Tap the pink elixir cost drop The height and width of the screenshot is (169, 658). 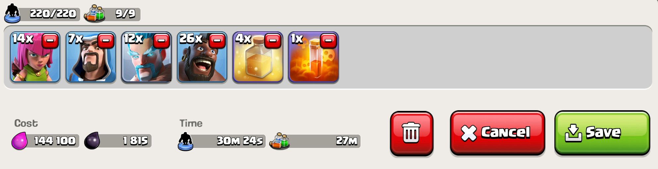[x=20, y=141]
